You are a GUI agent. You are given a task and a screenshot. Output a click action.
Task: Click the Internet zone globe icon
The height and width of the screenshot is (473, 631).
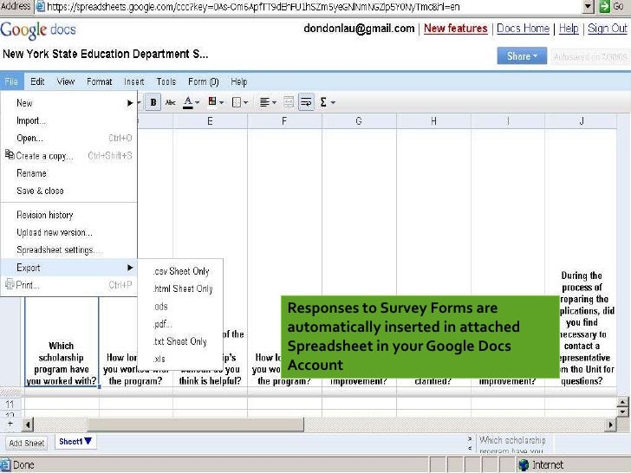click(x=524, y=465)
